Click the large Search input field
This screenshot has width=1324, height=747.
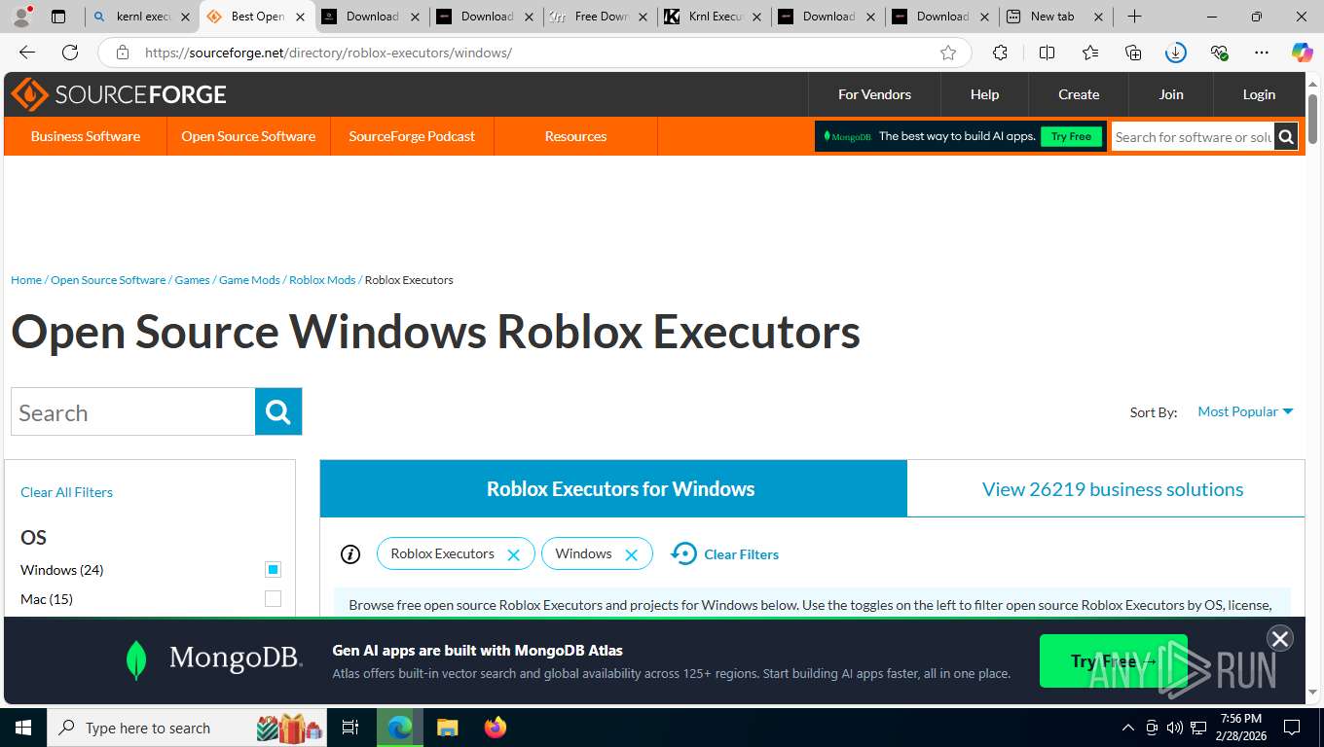click(133, 411)
